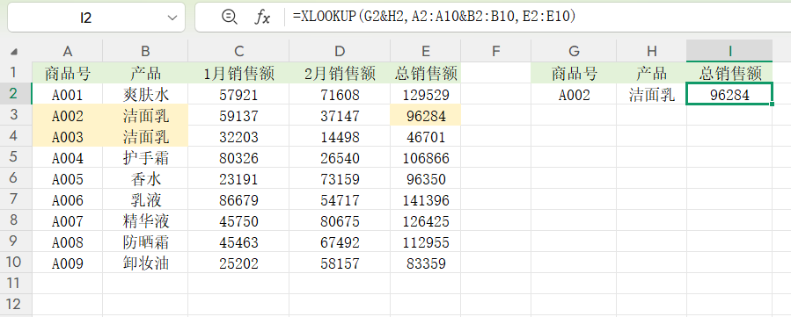This screenshot has height=317, width=791.
Task: Click the value 59137 in column C
Action: click(x=238, y=115)
